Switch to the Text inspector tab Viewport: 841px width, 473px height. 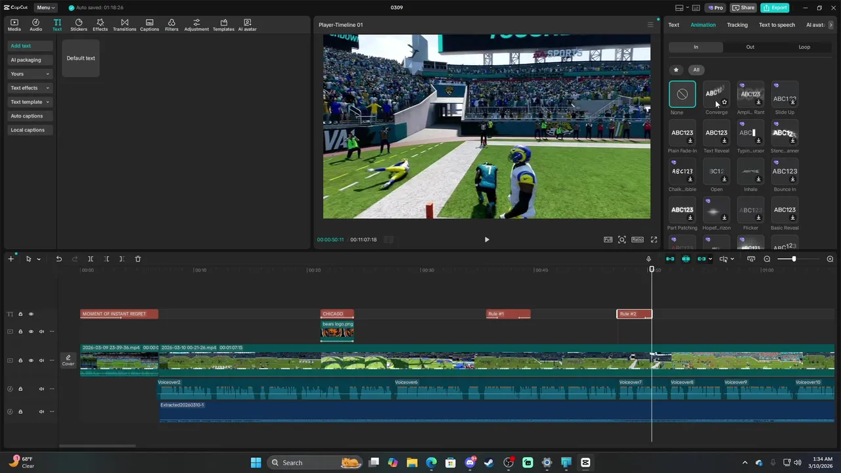(674, 25)
